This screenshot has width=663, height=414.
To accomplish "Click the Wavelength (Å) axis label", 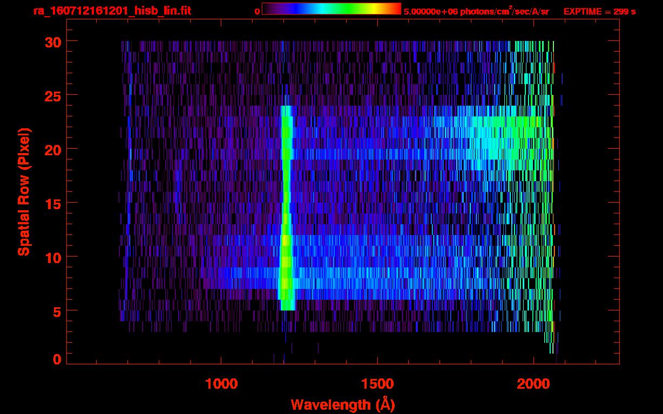I will point(342,404).
